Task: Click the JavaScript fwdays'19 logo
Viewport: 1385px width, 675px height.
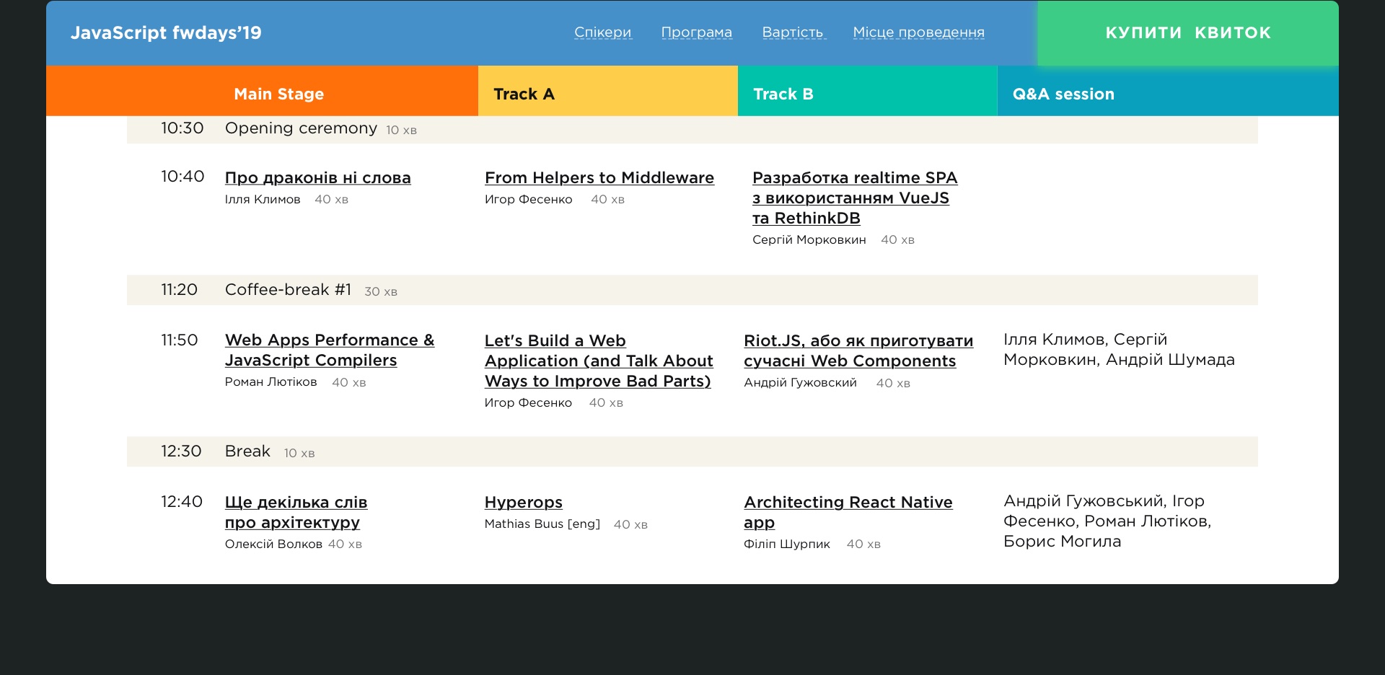Action: 166,32
